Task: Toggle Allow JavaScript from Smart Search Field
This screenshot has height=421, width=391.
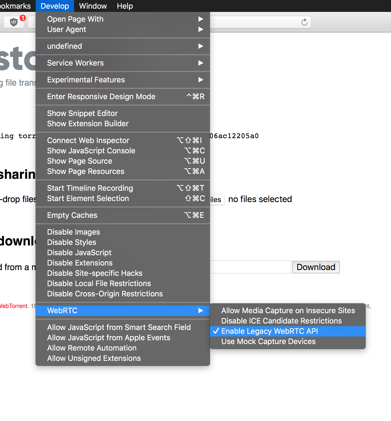Action: (x=123, y=327)
